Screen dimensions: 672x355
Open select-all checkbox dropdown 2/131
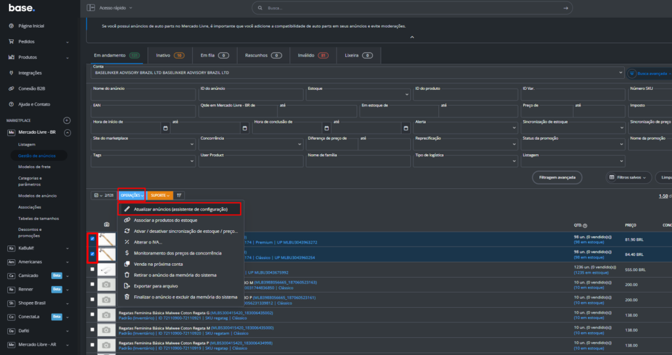tap(98, 196)
